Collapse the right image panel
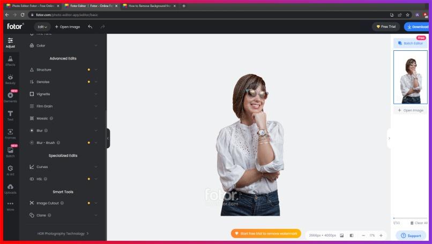The height and width of the screenshot is (244, 432). tap(389, 139)
